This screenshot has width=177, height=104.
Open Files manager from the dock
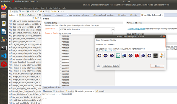pyautogui.click(x=4, y=15)
